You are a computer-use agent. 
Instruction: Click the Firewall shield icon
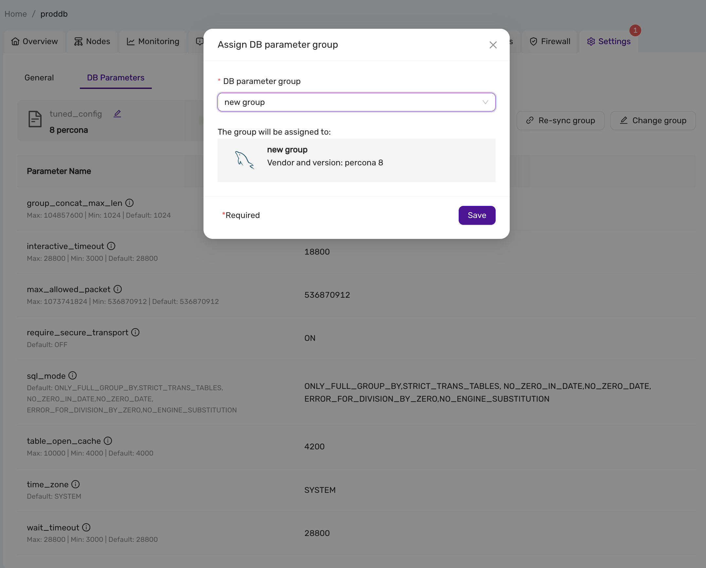[533, 41]
